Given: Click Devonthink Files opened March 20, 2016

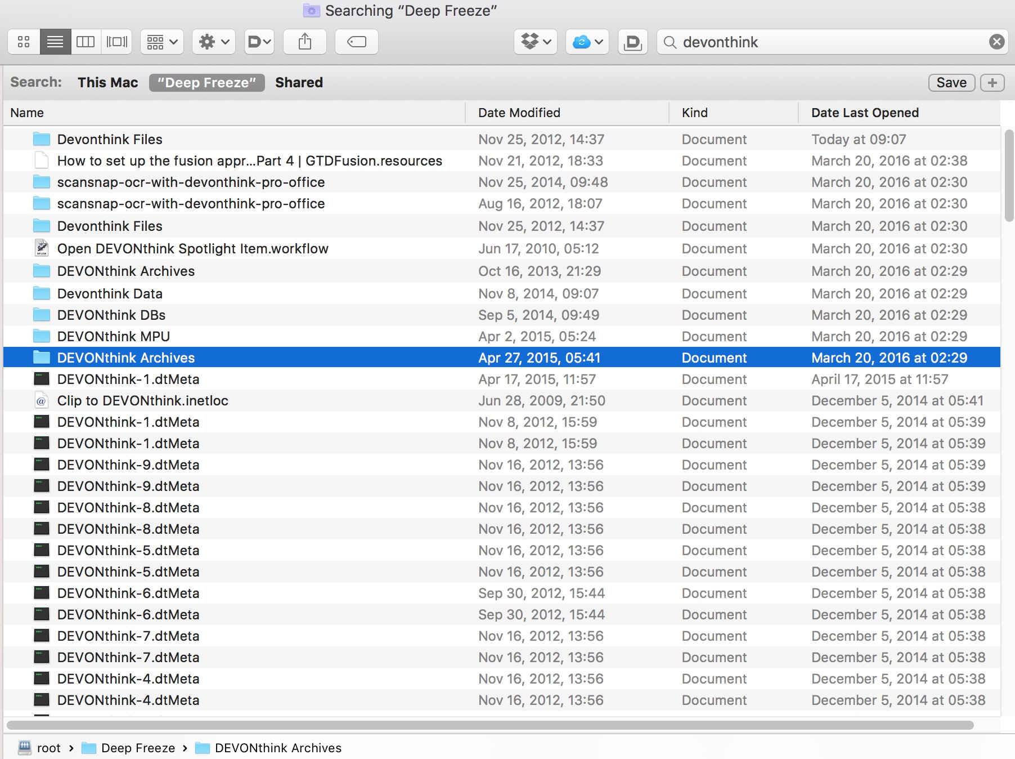Looking at the screenshot, I should click(x=502, y=226).
